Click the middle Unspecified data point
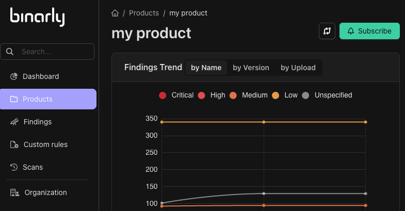The height and width of the screenshot is (211, 405). [x=264, y=193]
